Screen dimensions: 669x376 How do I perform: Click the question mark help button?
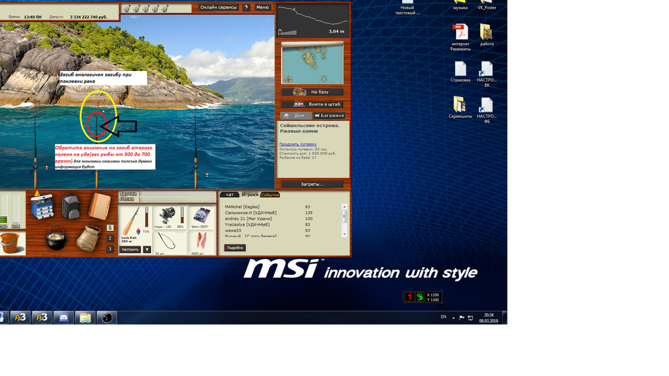point(246,7)
